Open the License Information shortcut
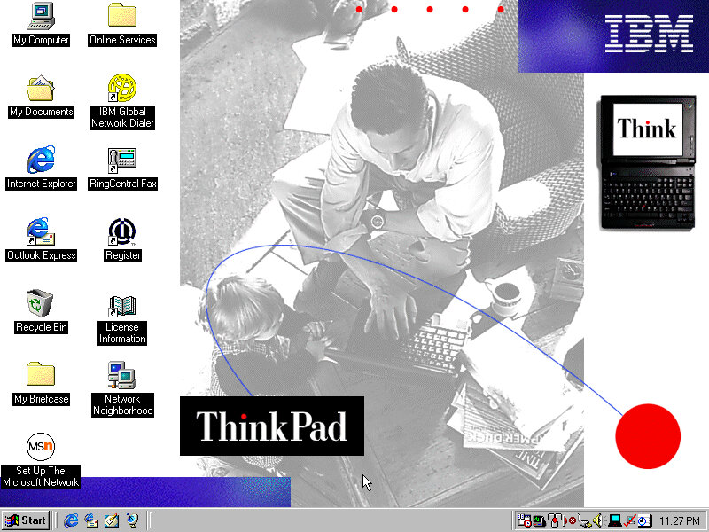Viewport: 709px width, 532px height. tap(122, 307)
